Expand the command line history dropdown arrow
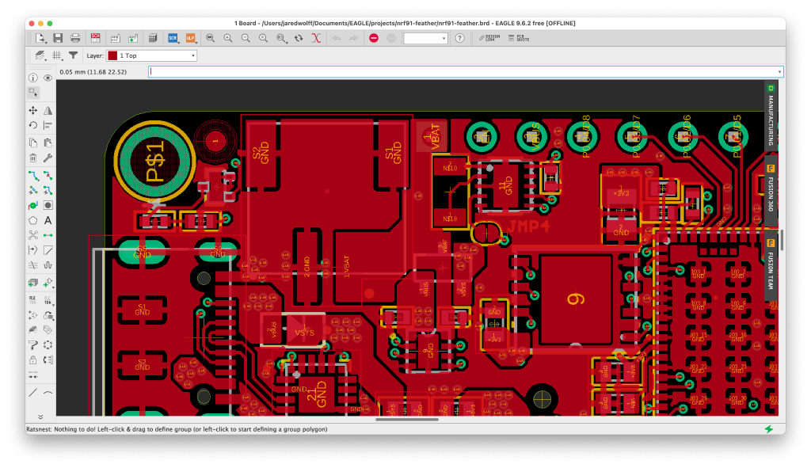Viewport: 811px width, 468px height. click(x=779, y=72)
